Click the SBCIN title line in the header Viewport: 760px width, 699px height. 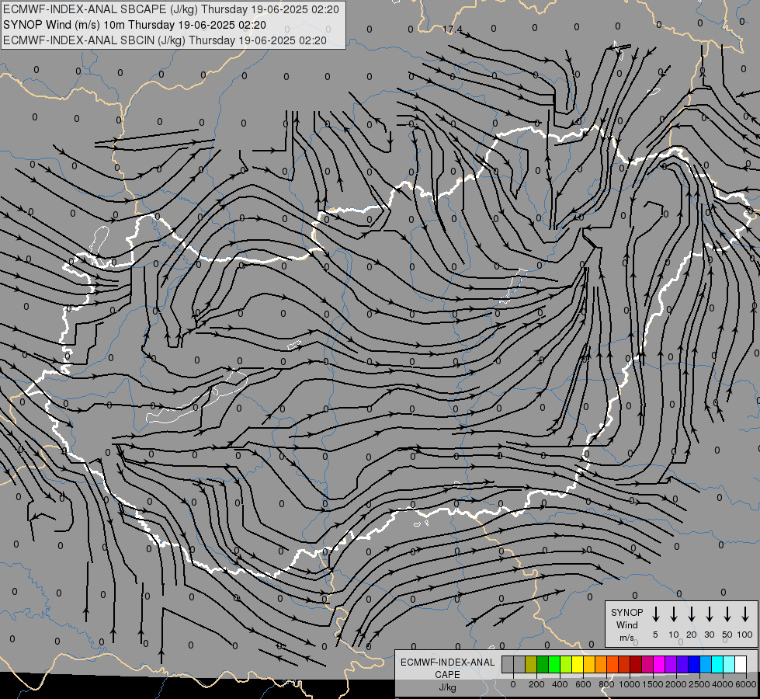[x=165, y=40]
